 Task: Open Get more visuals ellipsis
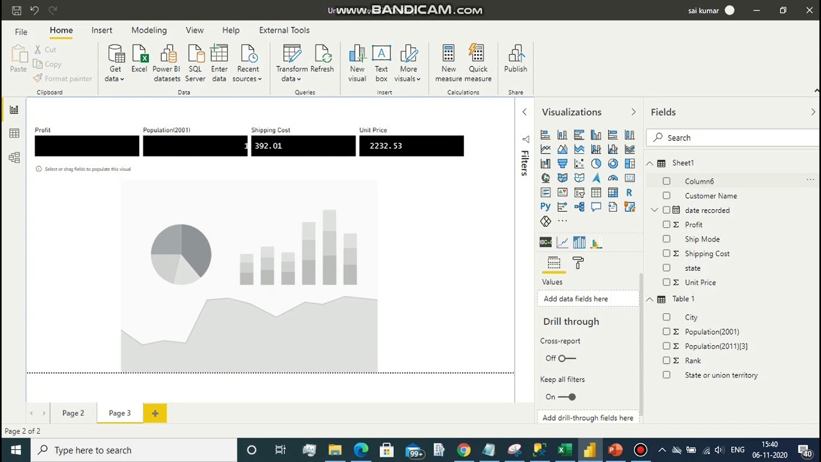(x=563, y=221)
